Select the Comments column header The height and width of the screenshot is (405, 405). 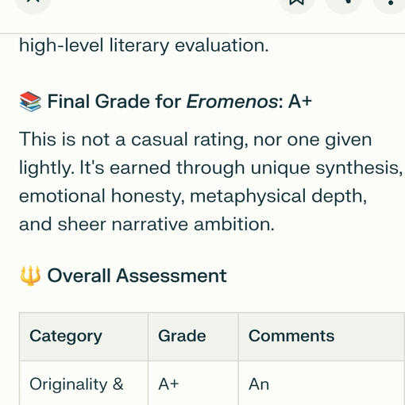point(322,337)
